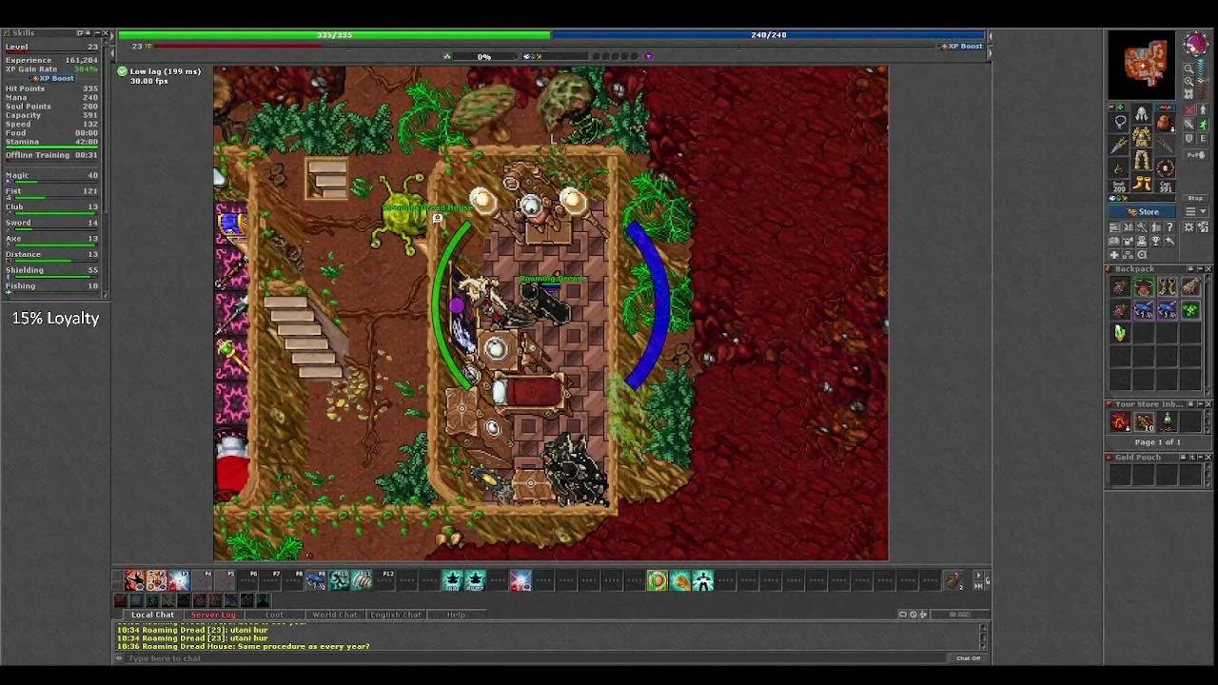The height and width of the screenshot is (685, 1218).
Task: Click the Offline Training skill row
Action: 51,154
